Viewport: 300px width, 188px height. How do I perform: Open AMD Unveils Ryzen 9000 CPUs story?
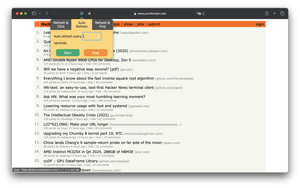87,60
